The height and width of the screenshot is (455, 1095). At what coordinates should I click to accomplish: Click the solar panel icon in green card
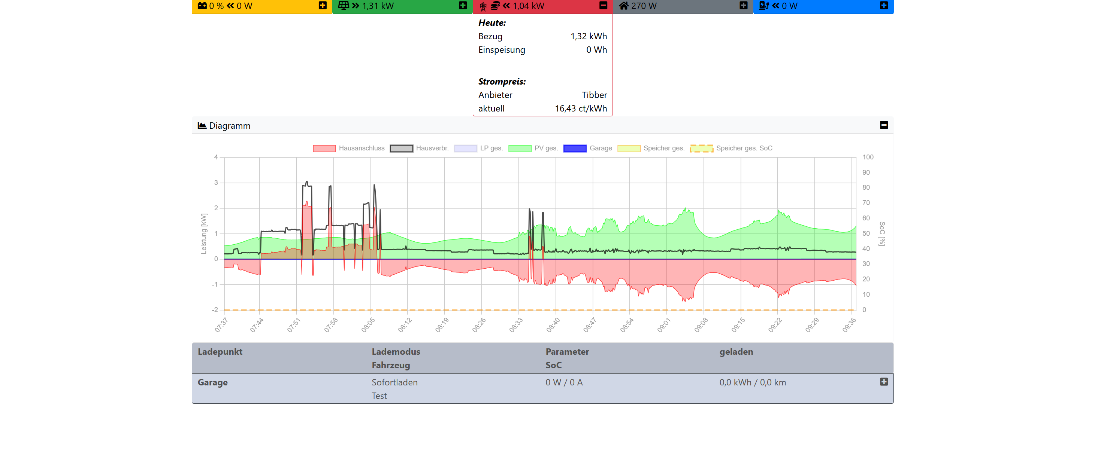click(x=344, y=6)
